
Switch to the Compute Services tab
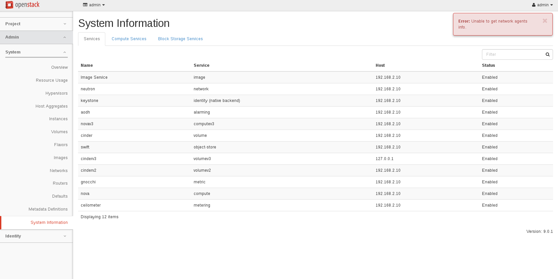[129, 39]
